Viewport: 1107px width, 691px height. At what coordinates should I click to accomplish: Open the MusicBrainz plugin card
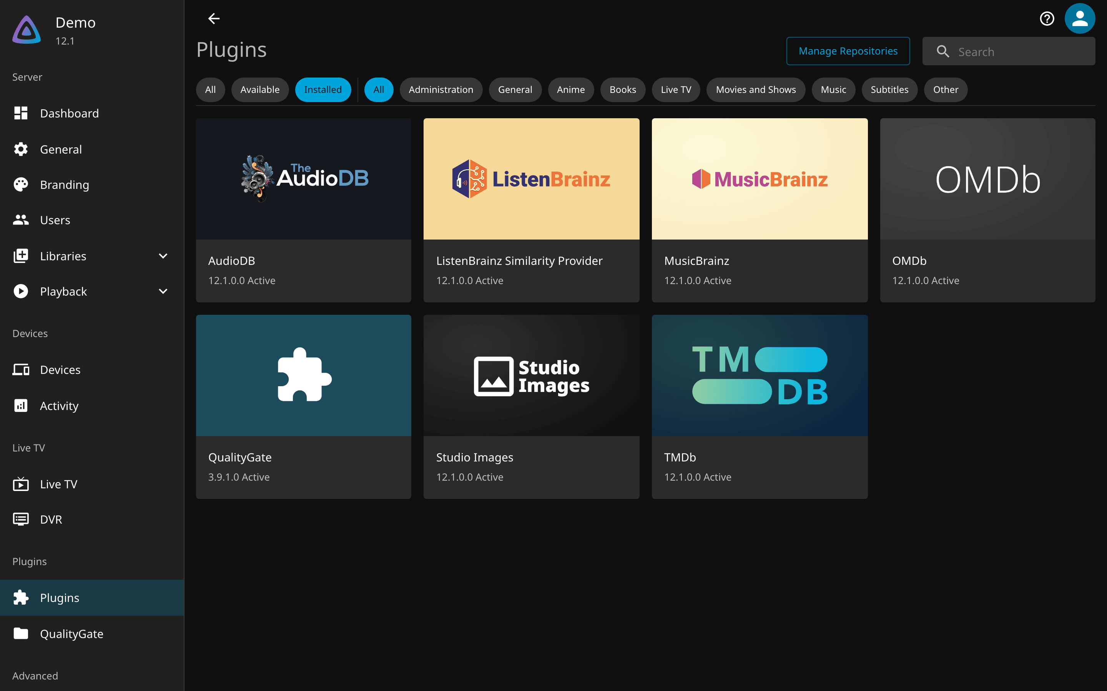pos(760,210)
